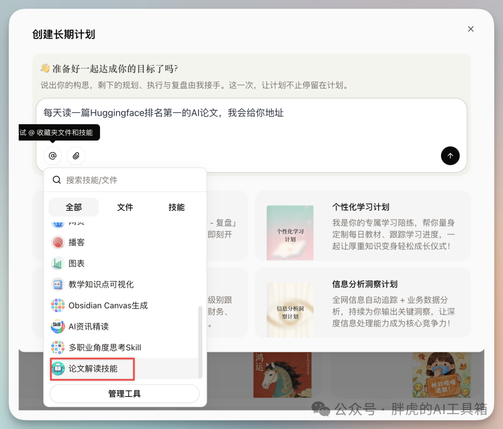Image resolution: width=503 pixels, height=429 pixels.
Task: Select the 图表 chart icon
Action: [58, 263]
